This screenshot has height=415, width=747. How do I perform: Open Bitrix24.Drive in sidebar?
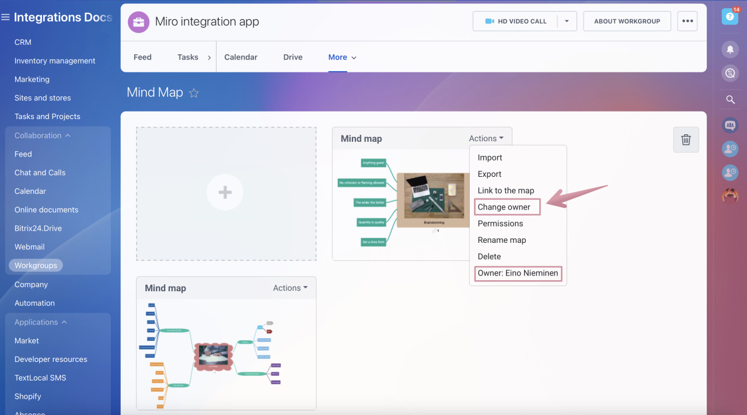38,228
